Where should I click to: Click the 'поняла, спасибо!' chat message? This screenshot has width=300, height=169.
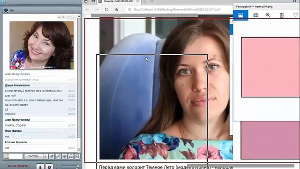tap(15, 125)
